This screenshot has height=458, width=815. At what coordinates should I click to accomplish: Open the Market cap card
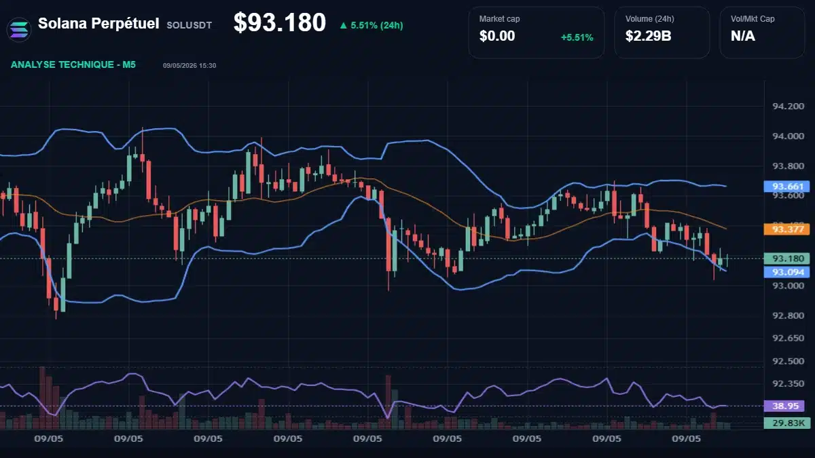point(536,32)
